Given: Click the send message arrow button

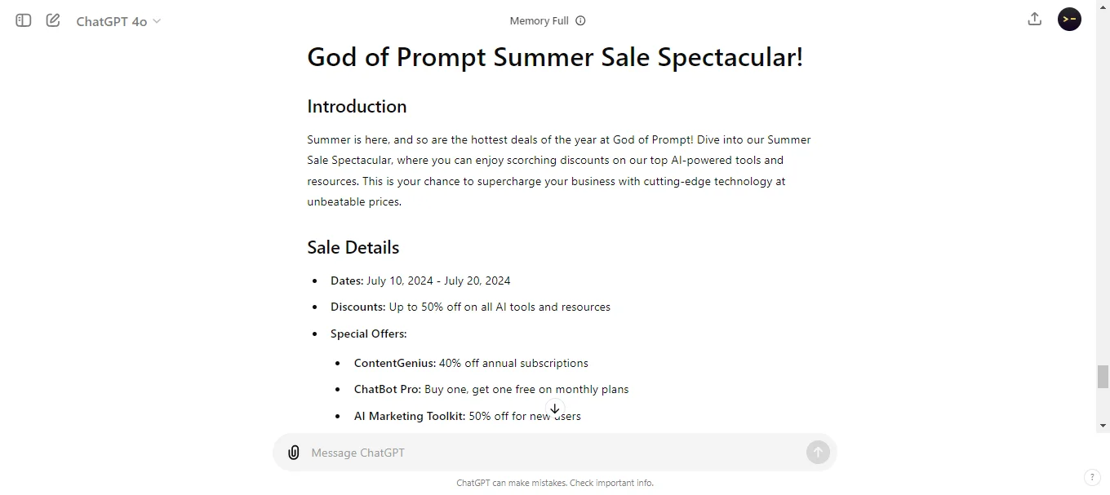Looking at the screenshot, I should (817, 452).
